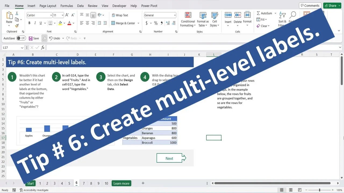Click the Cut scissors icon
344x193 pixels.
[17, 13]
